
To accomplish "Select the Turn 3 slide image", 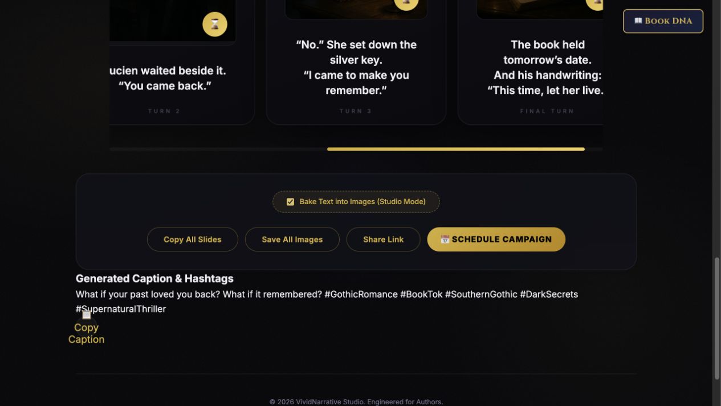I will tap(356, 9).
